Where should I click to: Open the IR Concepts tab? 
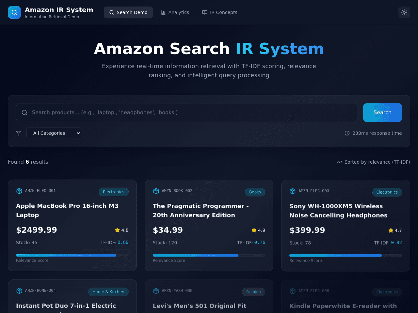click(220, 12)
